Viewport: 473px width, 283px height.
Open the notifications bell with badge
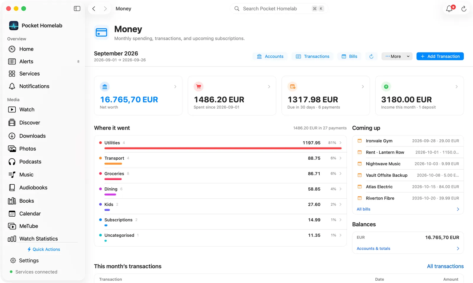click(450, 9)
